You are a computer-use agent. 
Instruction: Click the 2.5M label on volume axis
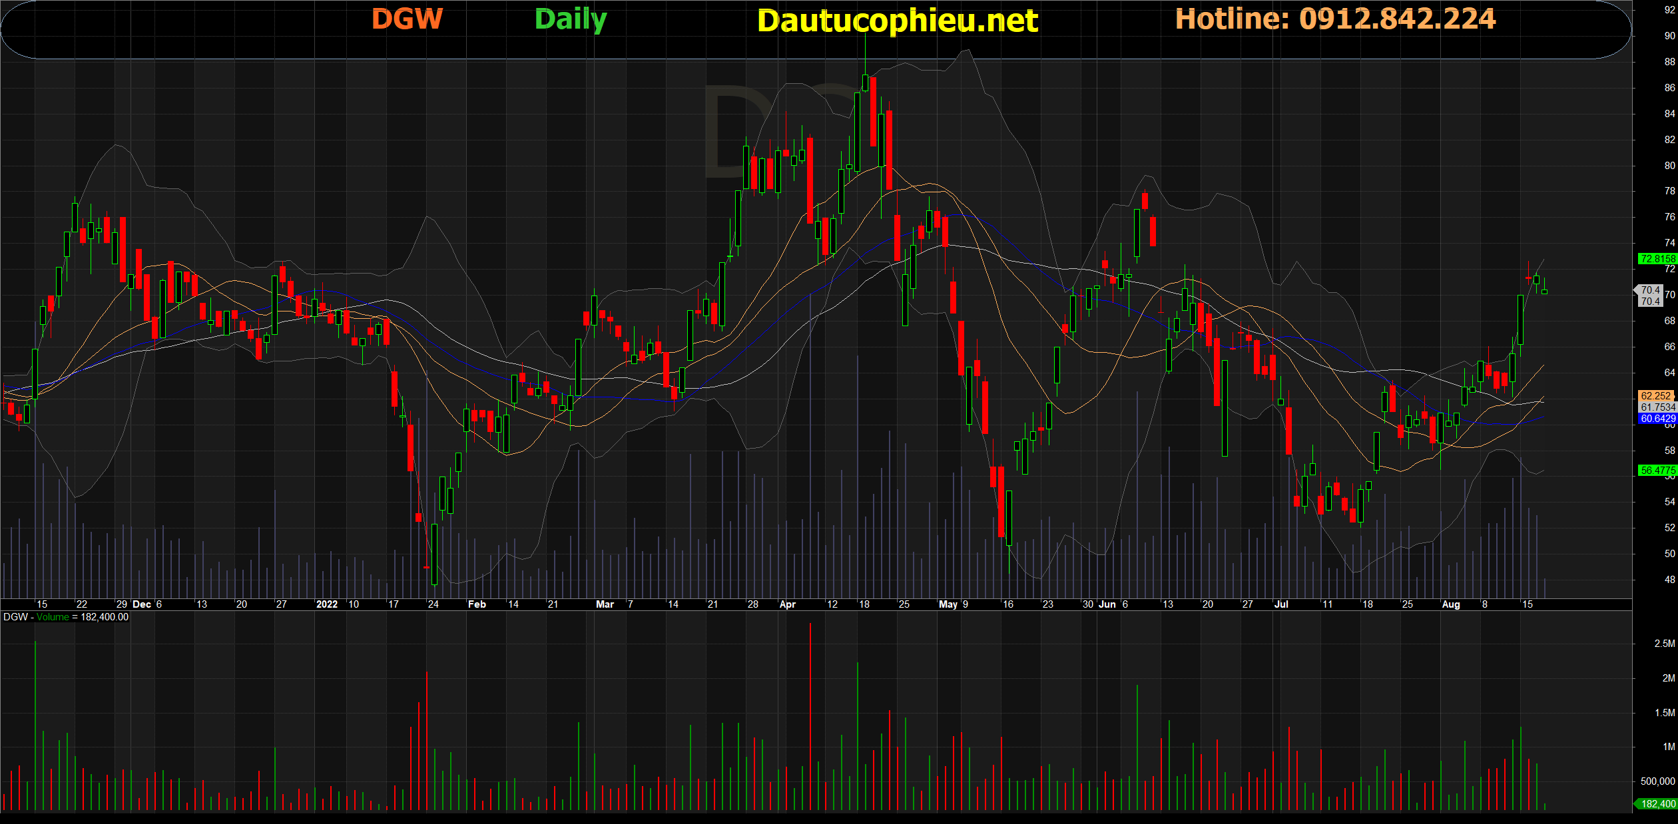click(1664, 644)
